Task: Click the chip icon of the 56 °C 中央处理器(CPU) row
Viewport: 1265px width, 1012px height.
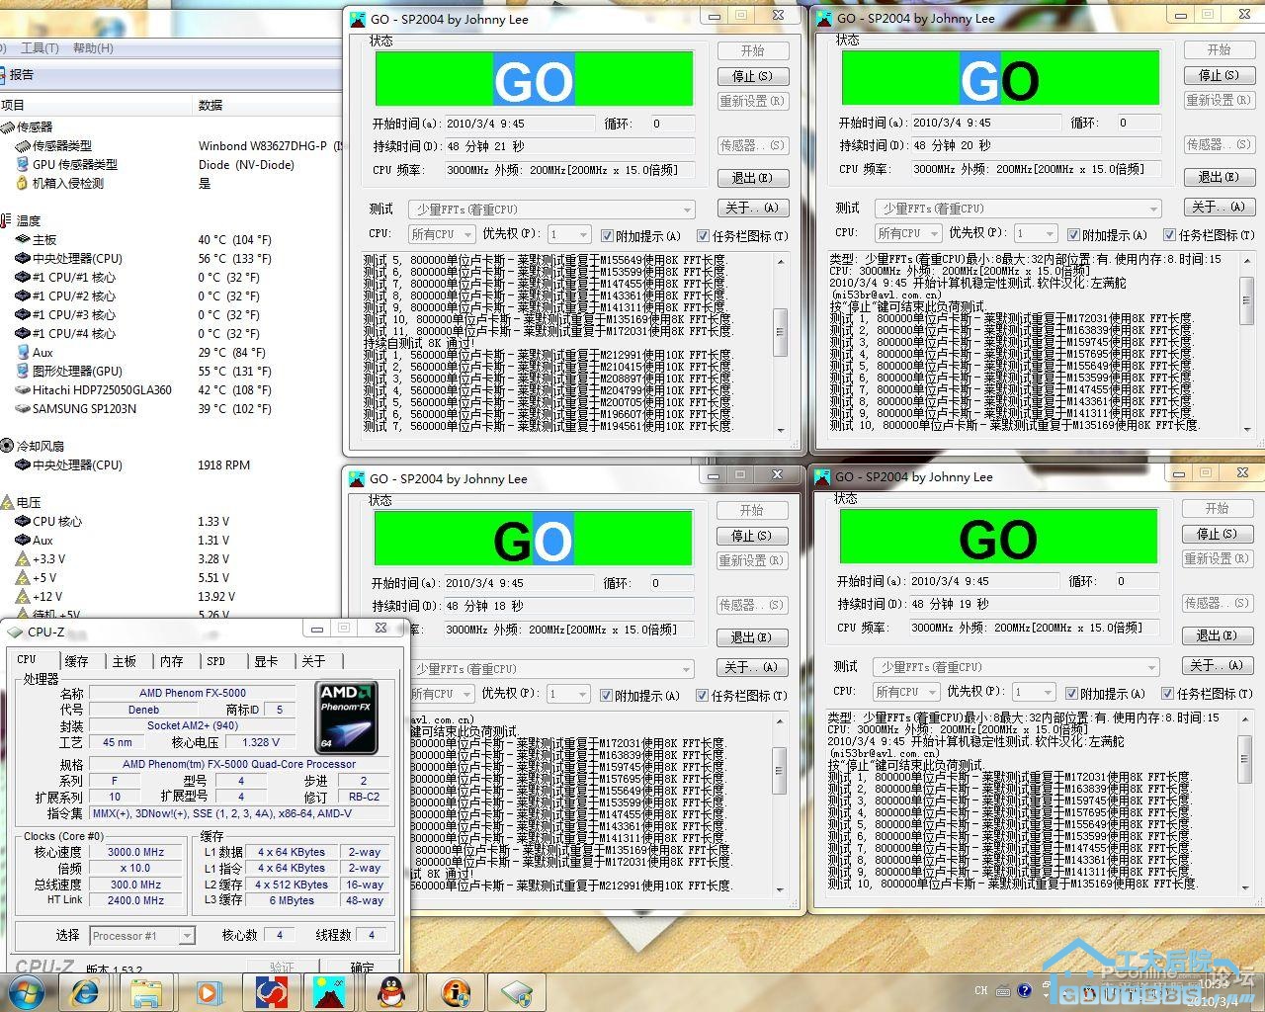Action: pos(22,258)
